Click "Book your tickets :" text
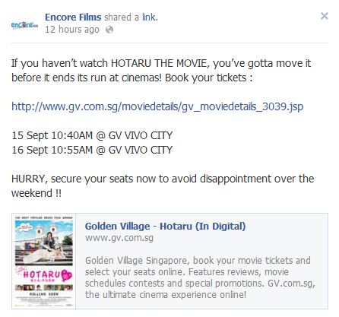Screen dimensions: 339x317 pos(208,78)
